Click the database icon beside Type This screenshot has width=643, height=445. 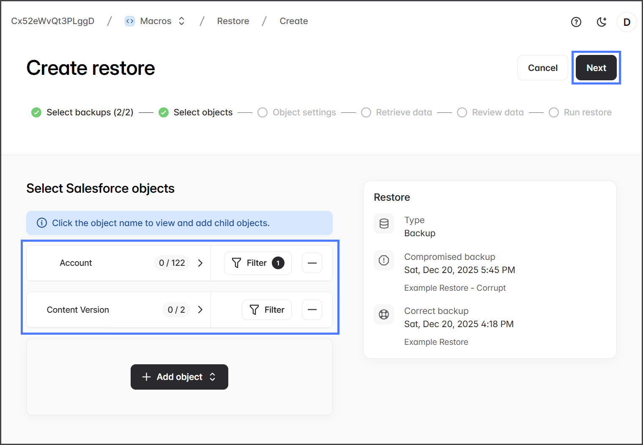point(384,224)
